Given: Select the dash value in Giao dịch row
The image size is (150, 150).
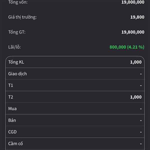Looking at the screenshot, I should click(x=141, y=74).
